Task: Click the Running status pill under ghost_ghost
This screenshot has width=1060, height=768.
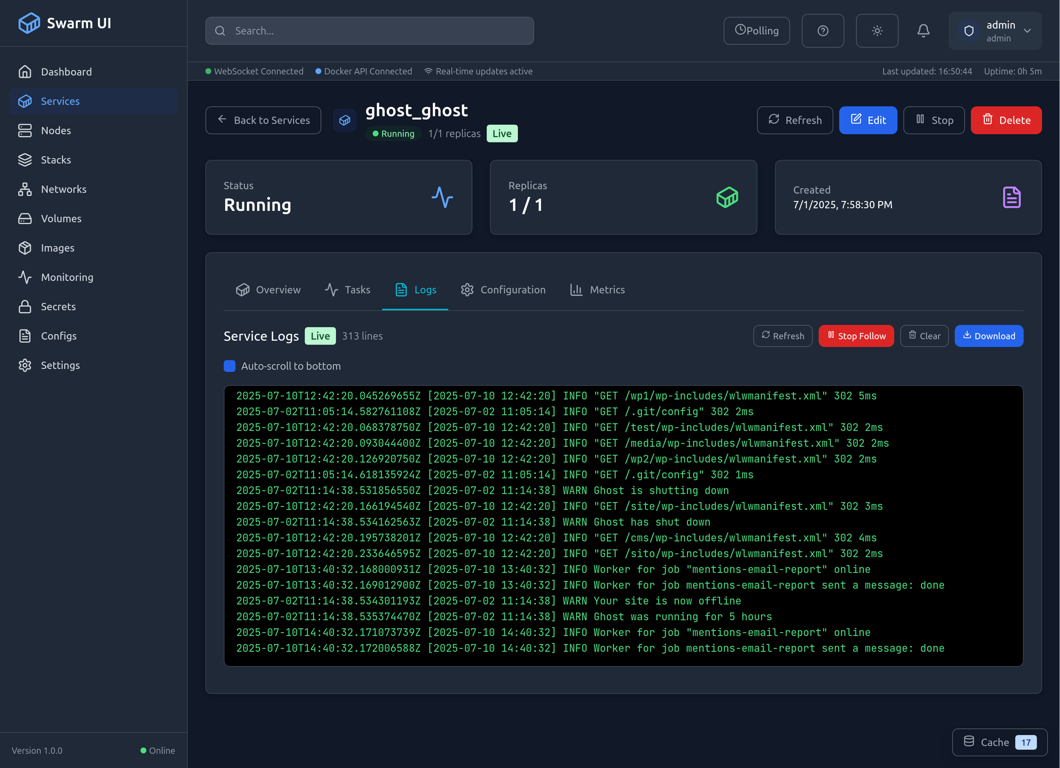Action: pyautogui.click(x=393, y=134)
